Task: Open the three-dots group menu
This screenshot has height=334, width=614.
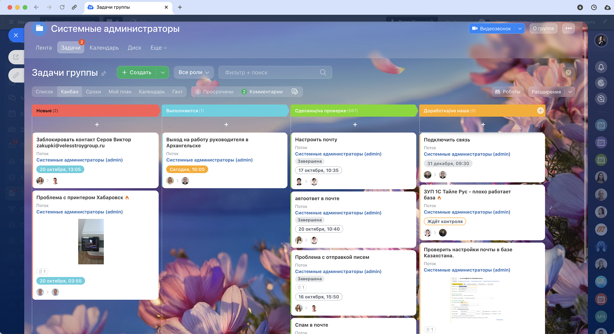Action: pos(568,28)
